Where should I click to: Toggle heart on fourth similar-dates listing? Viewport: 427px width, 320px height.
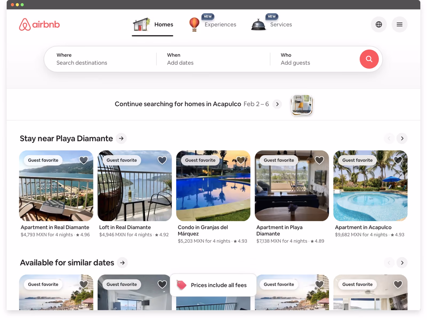[x=319, y=284]
